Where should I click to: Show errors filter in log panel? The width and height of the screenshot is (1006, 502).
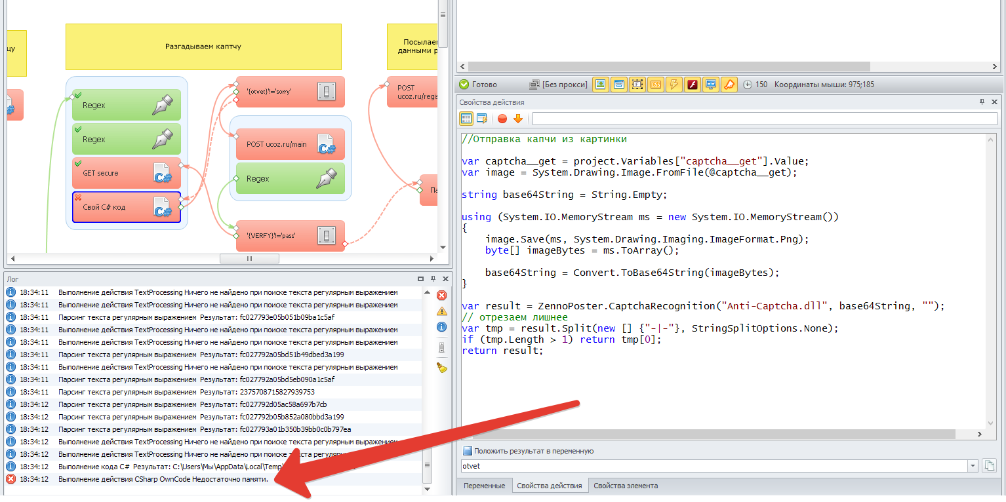tap(442, 296)
